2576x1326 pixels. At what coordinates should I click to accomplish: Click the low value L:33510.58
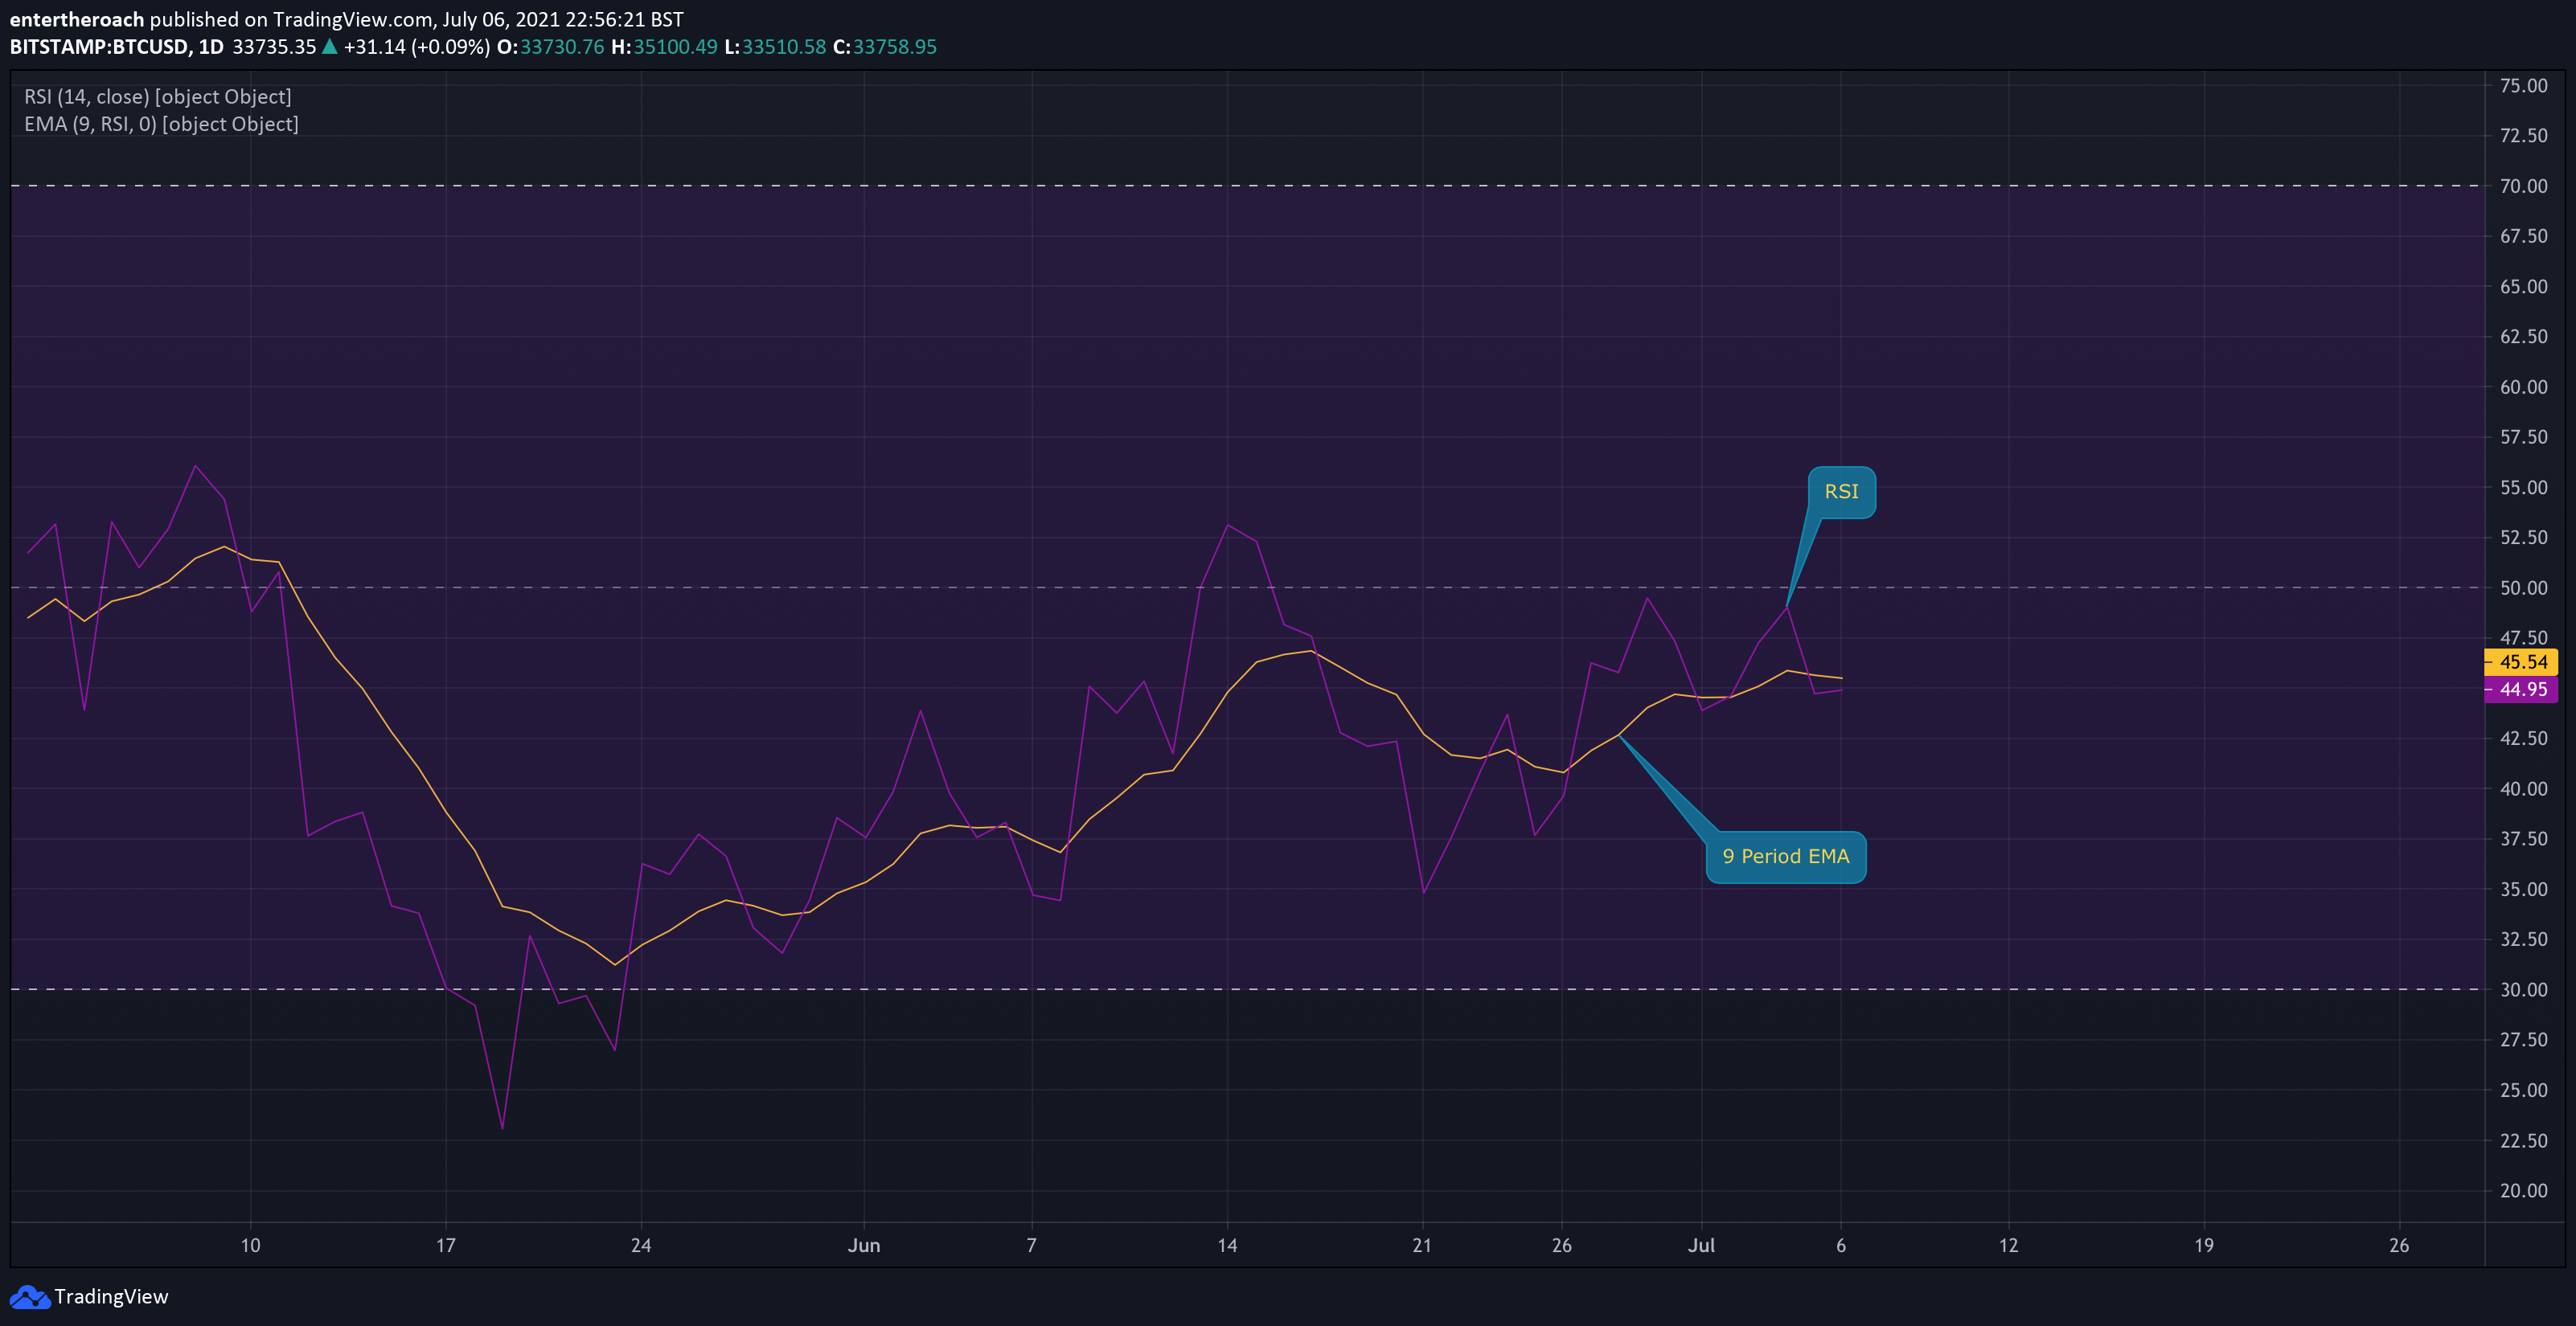pos(775,47)
